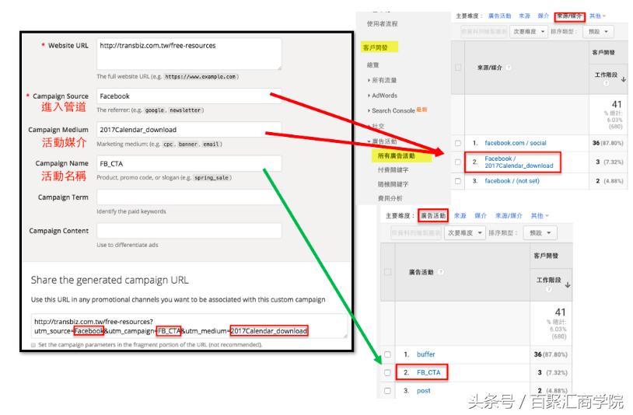Click help icon under 工作階段 in 來源/媒介 report
633x415 pixels.
click(x=606, y=83)
